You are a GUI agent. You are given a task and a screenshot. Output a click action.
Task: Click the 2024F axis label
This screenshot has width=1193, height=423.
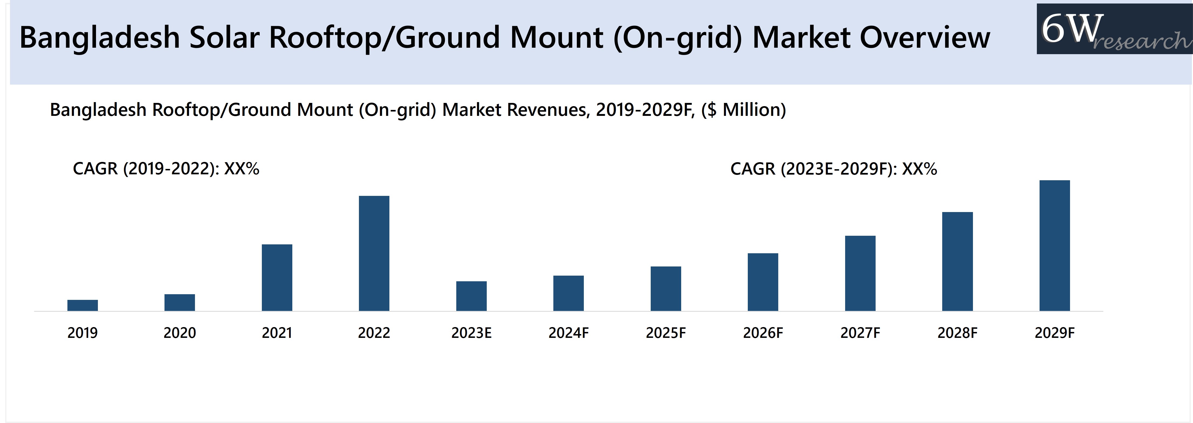coord(569,333)
